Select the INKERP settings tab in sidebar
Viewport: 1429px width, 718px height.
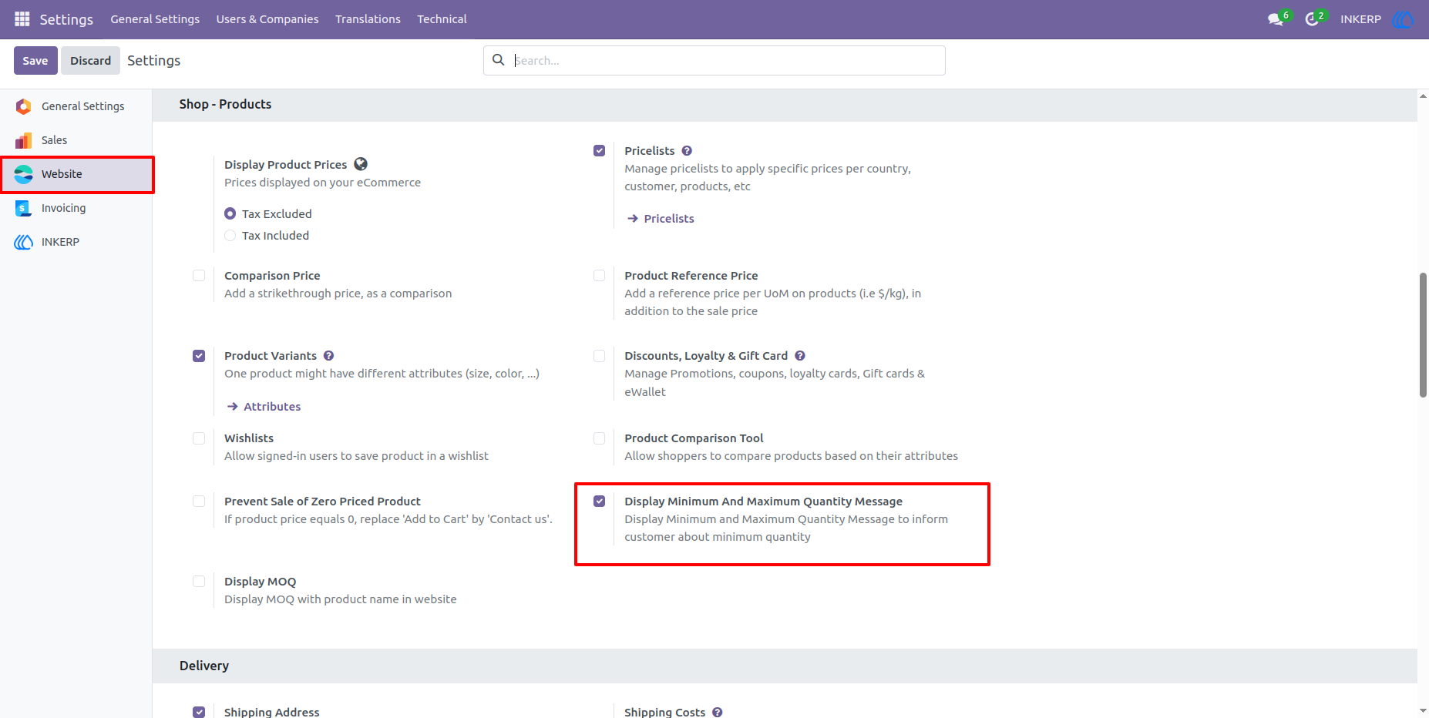[x=76, y=242]
